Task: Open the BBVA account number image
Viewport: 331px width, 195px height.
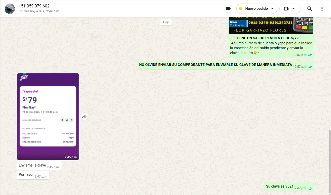Action: (271, 25)
